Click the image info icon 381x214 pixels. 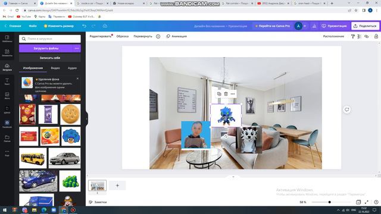point(158,36)
